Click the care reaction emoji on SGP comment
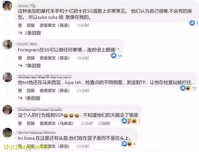Image resolution: width=199 pixels, height=152 pixels. pyautogui.click(x=129, y=121)
